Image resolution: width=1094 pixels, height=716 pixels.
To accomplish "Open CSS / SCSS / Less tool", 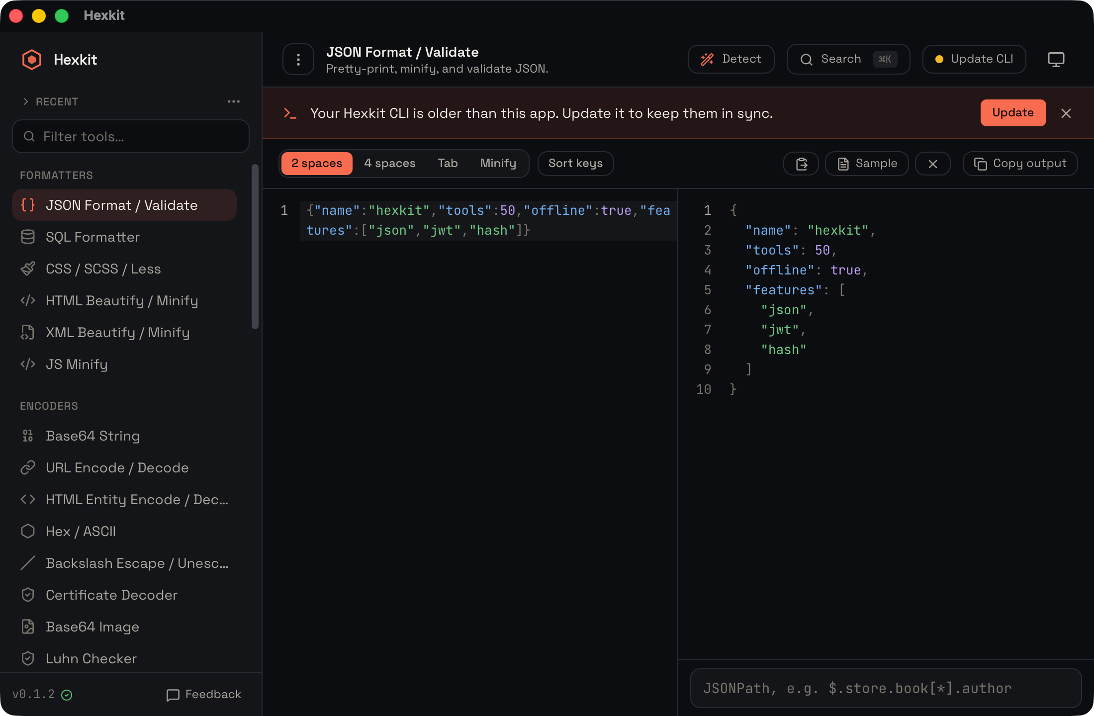I will point(124,268).
